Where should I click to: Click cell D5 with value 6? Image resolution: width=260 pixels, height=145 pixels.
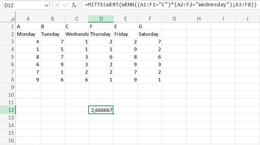pos(101,57)
